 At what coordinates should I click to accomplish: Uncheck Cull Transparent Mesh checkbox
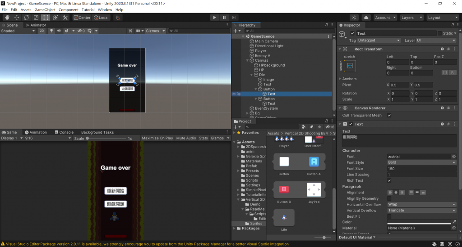389,116
